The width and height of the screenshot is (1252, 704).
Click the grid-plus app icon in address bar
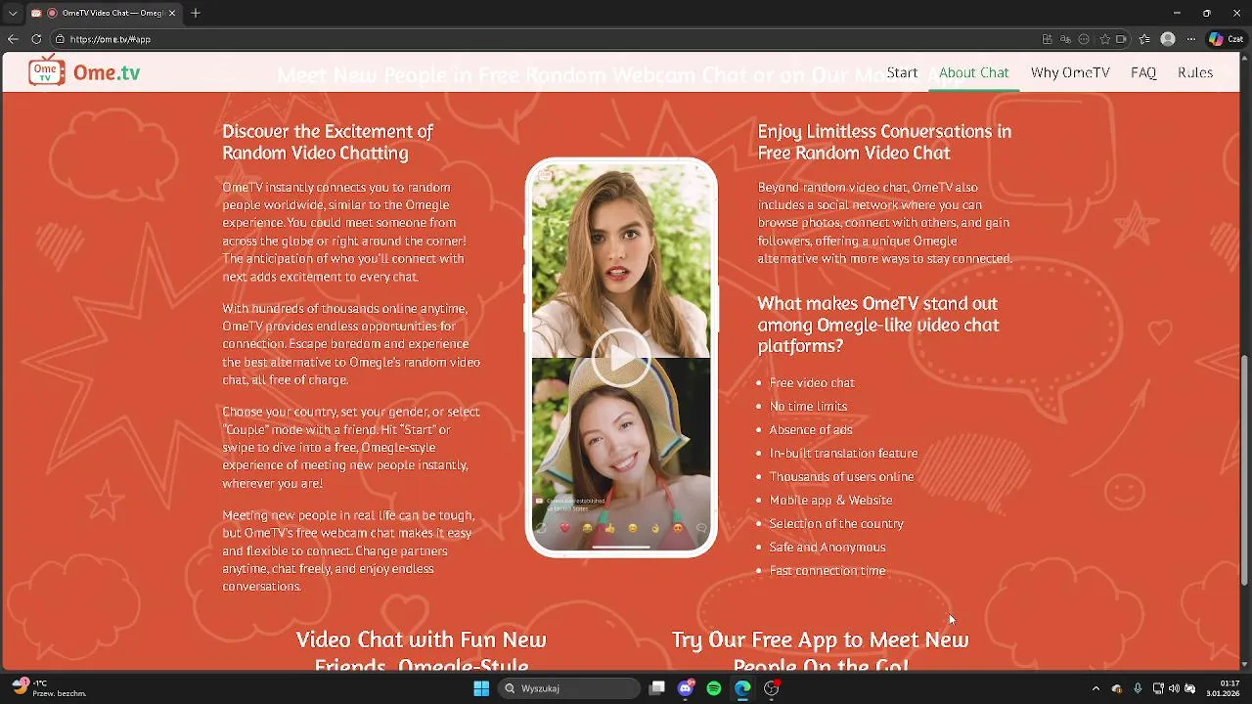click(1047, 39)
